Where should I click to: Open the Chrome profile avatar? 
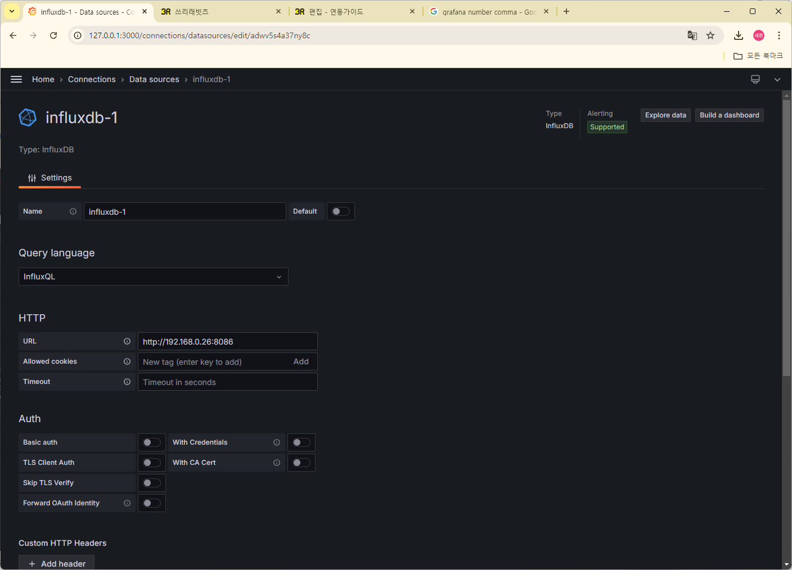[x=759, y=35]
